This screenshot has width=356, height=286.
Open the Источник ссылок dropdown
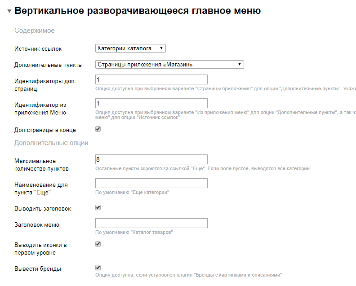[131, 48]
